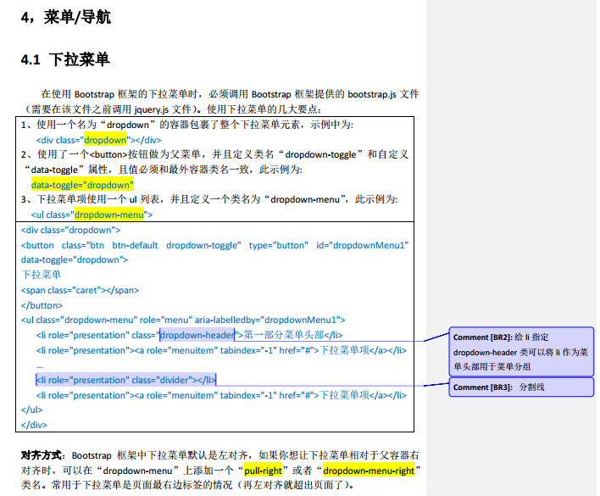
Task: Click the intro sentence mentioning bootstrap.js 文件
Action: pyautogui.click(x=230, y=94)
